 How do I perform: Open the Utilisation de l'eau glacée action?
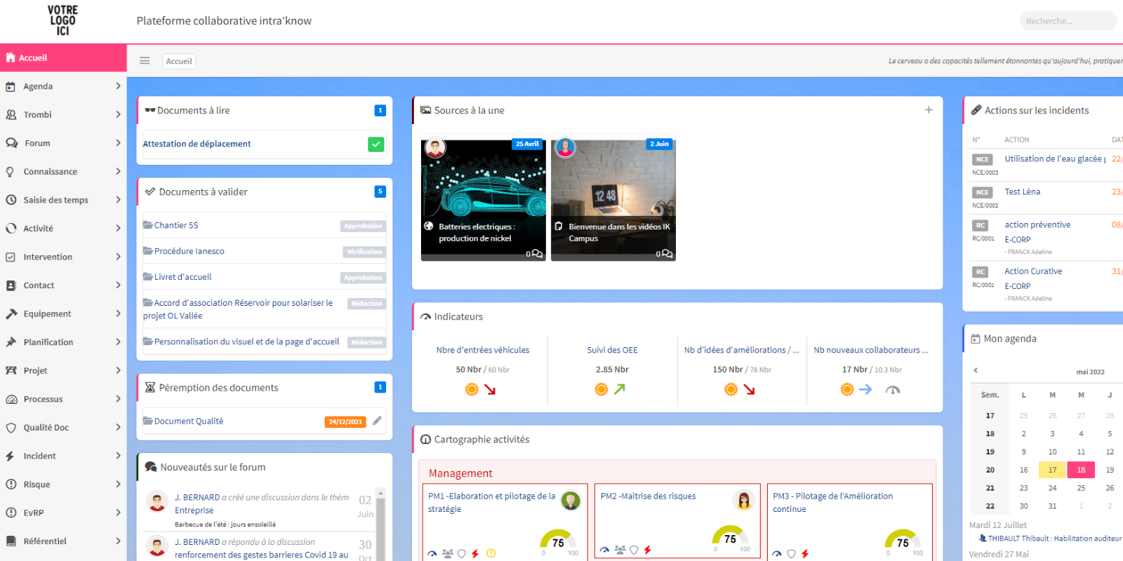[x=1053, y=159]
